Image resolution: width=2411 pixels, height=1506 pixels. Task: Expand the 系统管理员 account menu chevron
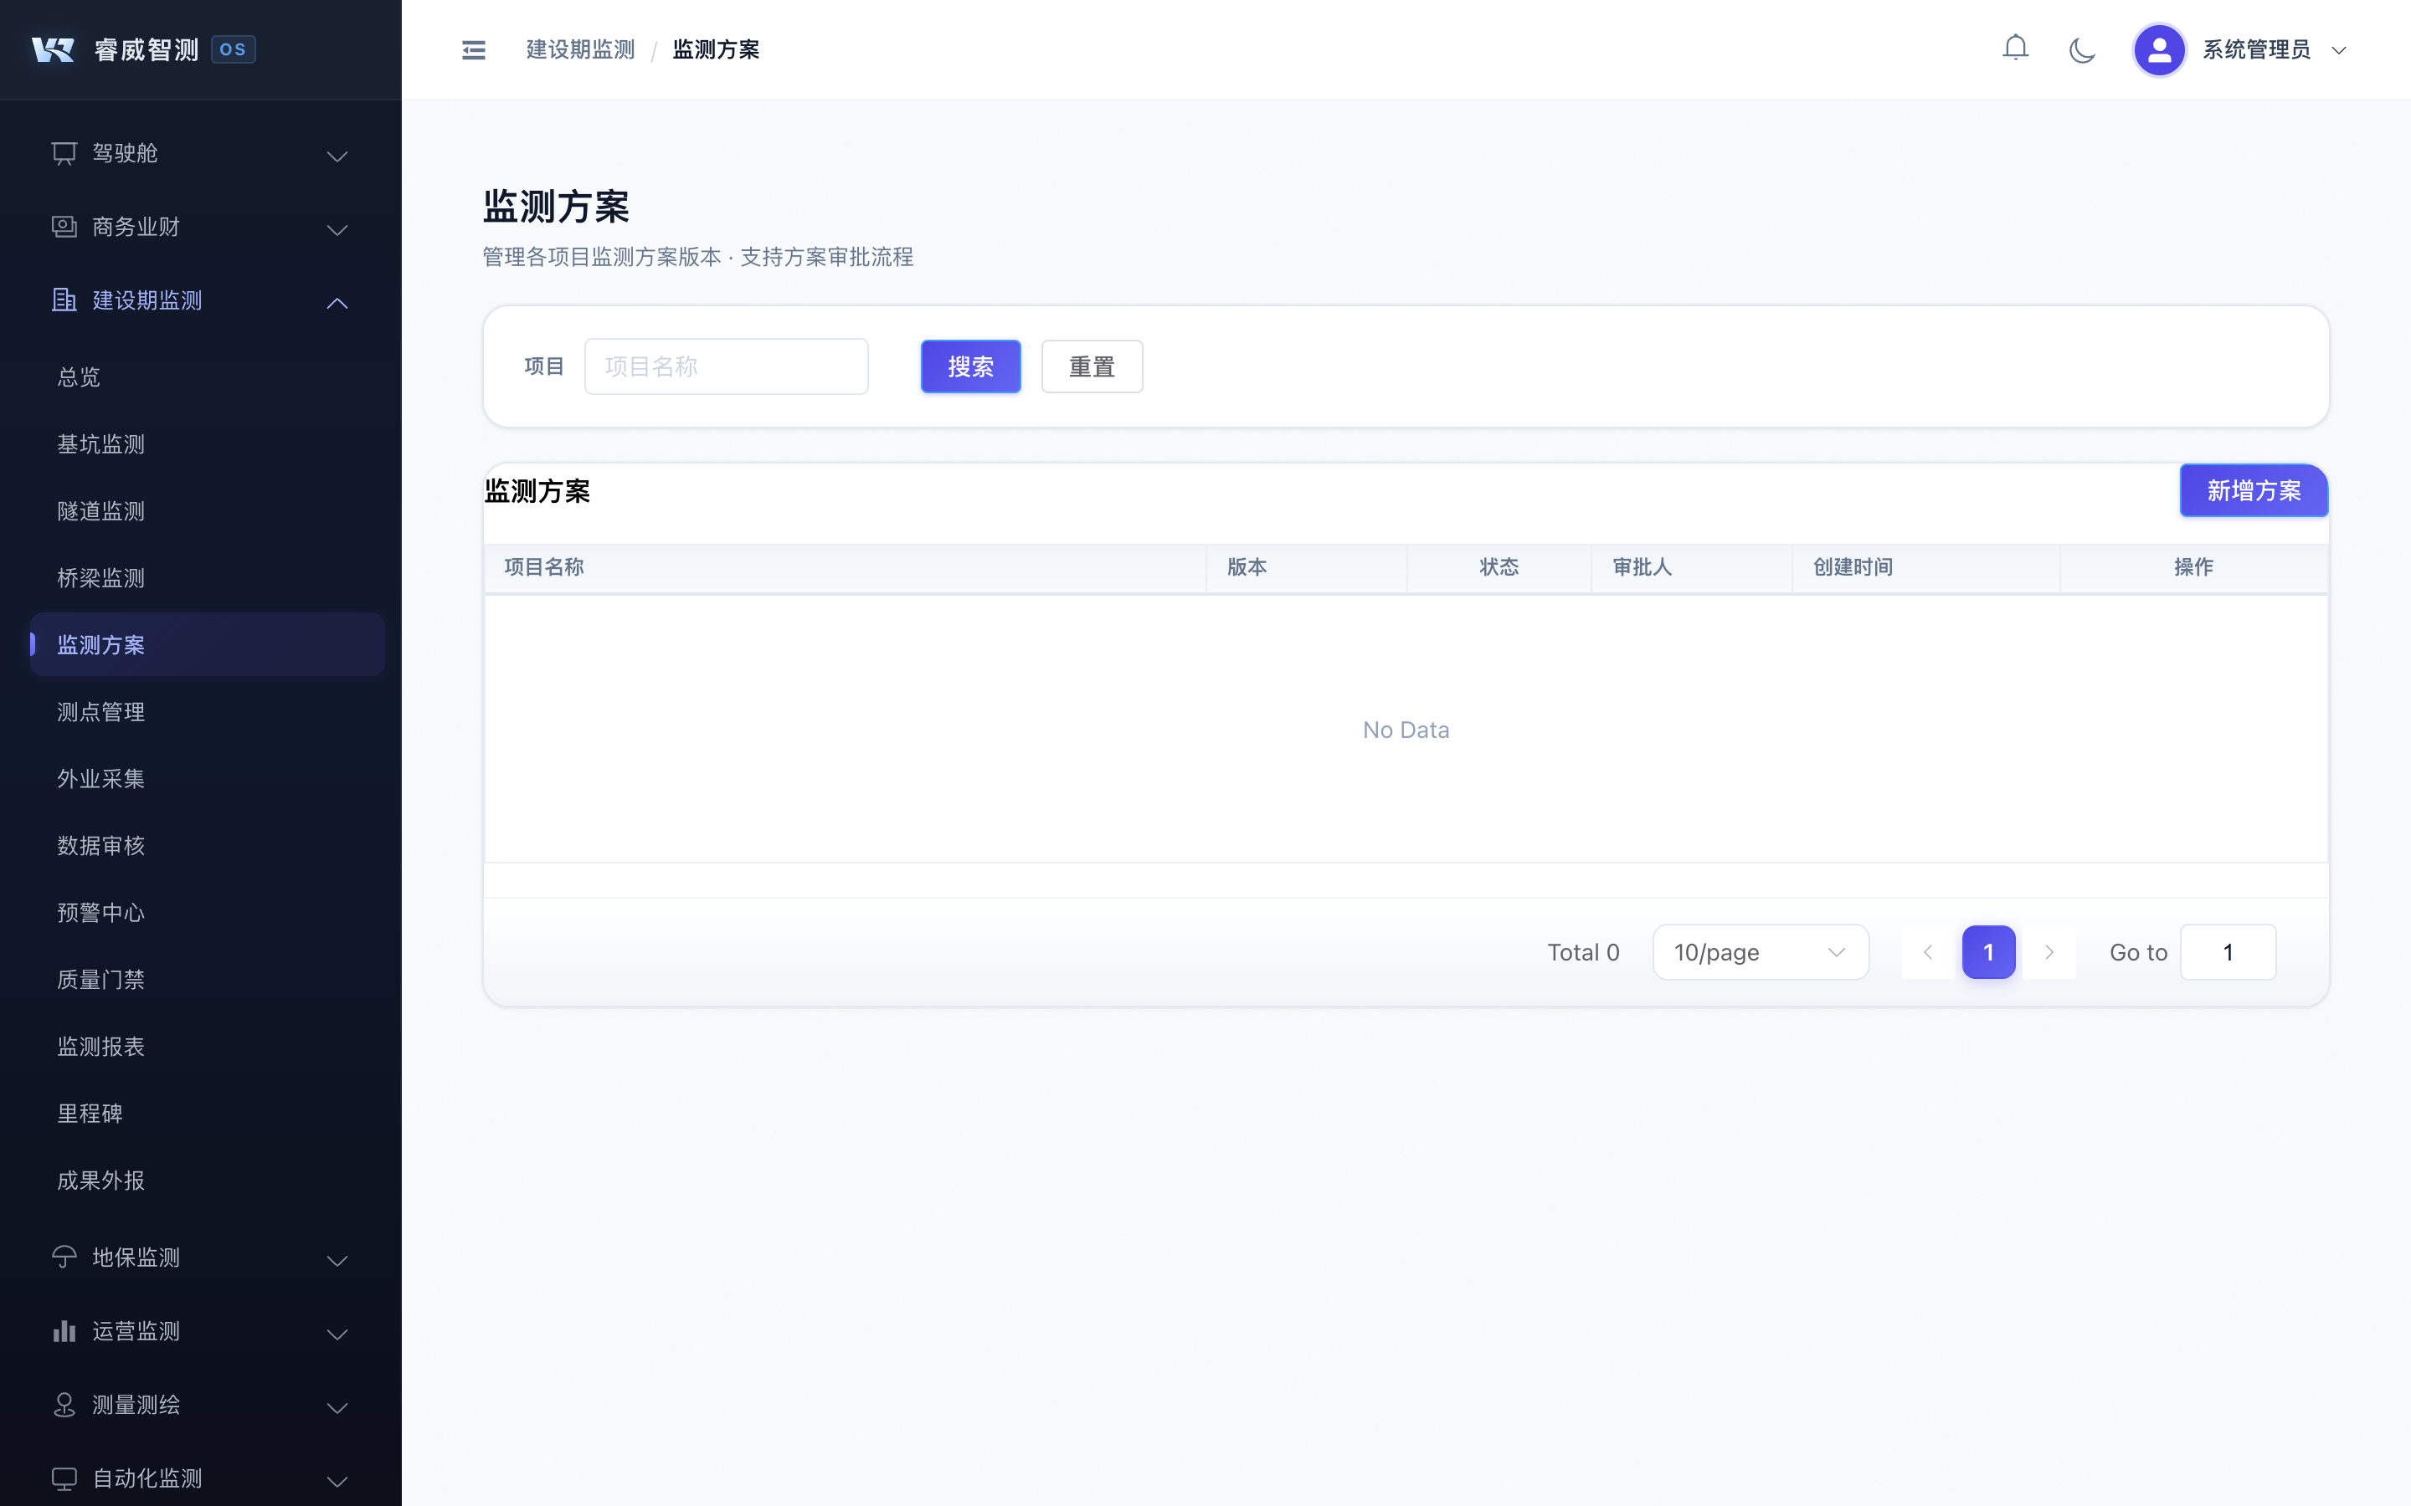click(x=2339, y=50)
